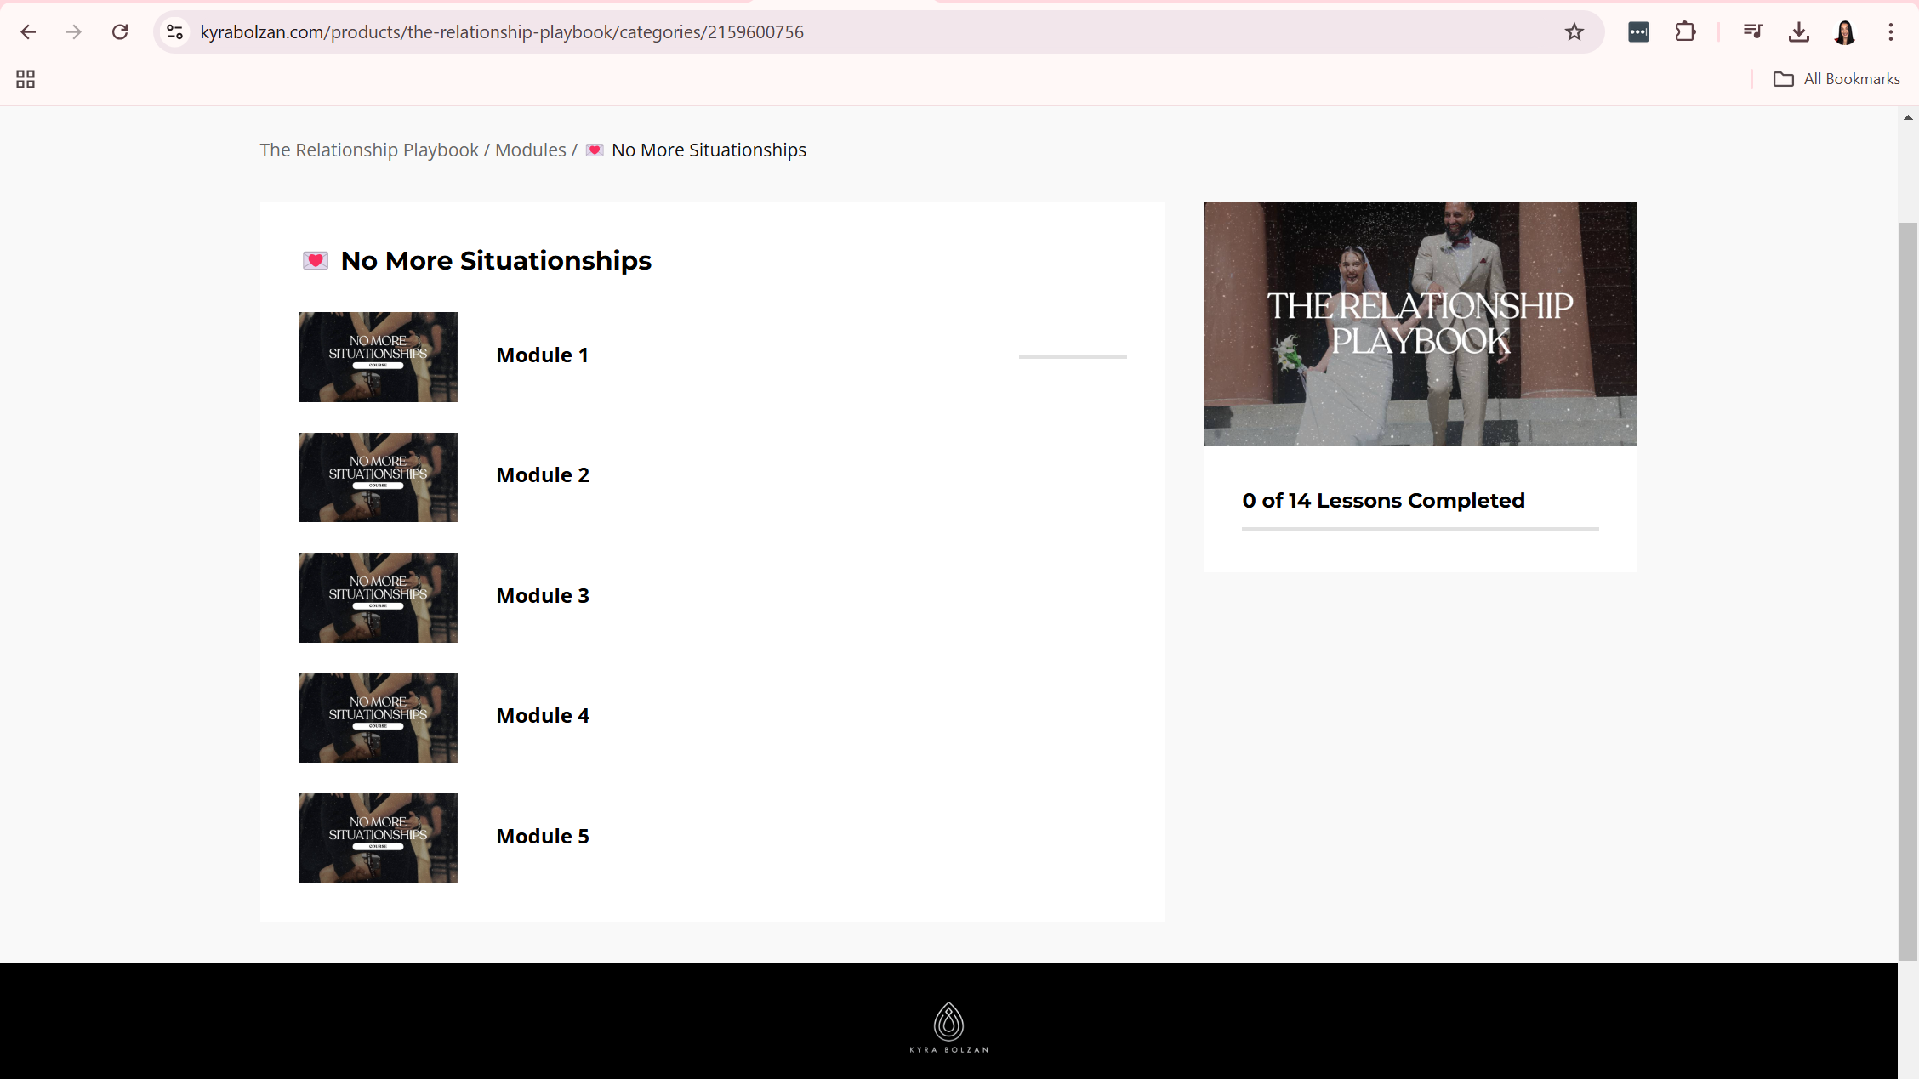
Task: Click the profile avatar icon
Action: click(1844, 32)
